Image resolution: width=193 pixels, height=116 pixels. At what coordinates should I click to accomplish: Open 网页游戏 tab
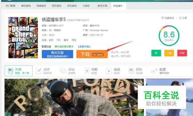pyautogui.click(x=57, y=6)
